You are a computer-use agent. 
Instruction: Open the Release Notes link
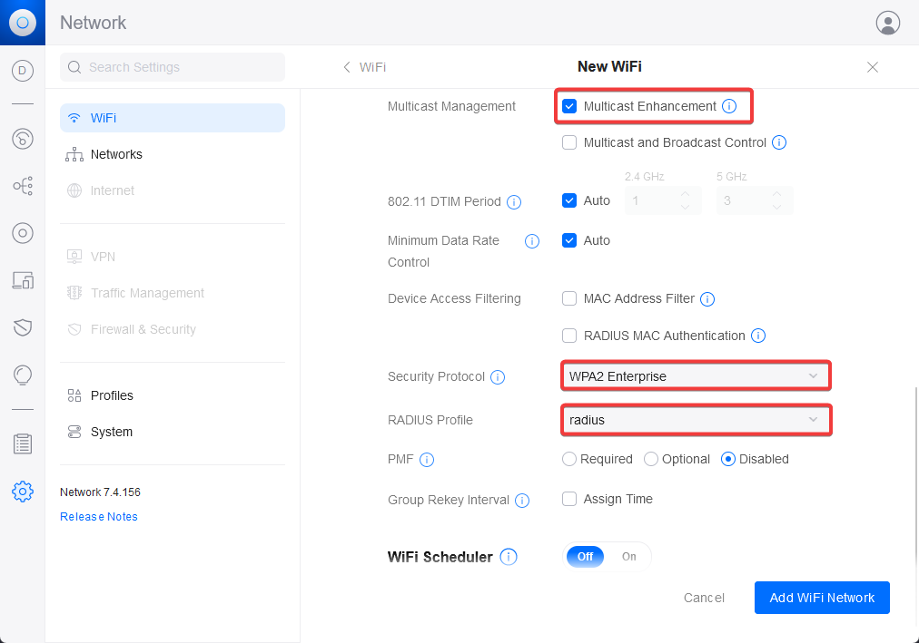98,517
